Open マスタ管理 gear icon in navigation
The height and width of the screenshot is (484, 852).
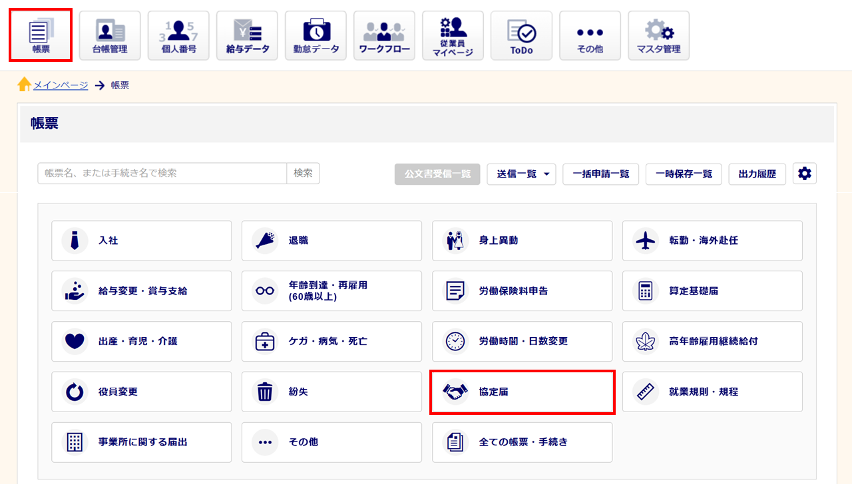(658, 36)
